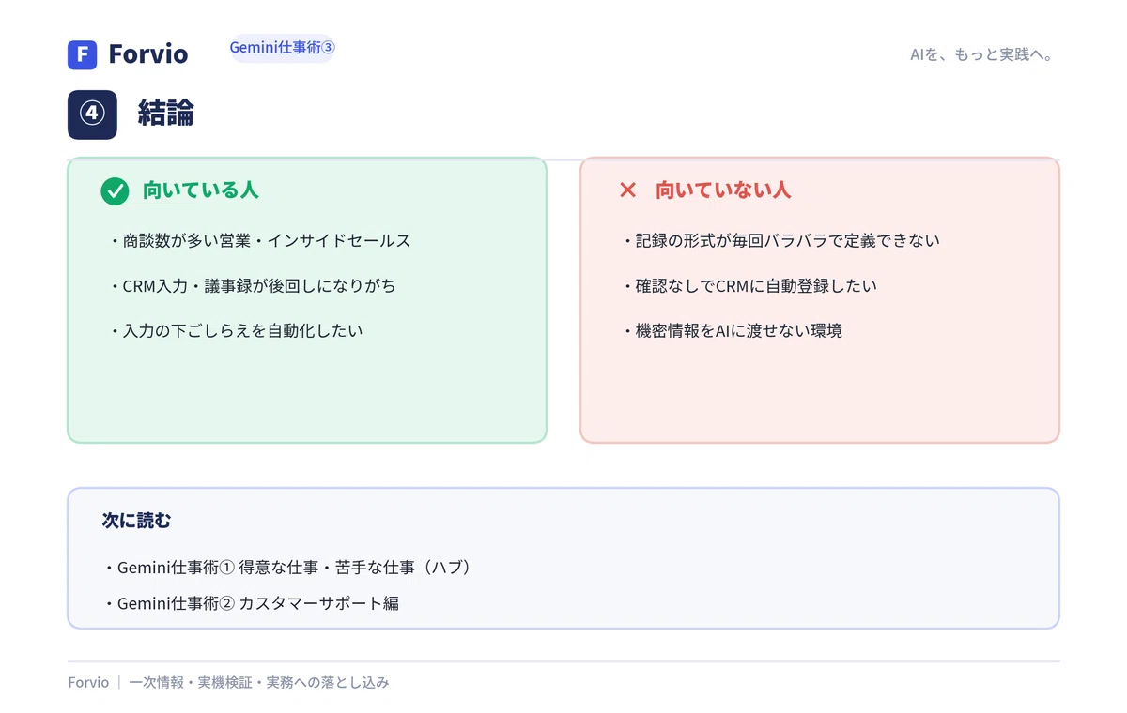Click the 向いていない人 heading
Image resolution: width=1127 pixels, height=713 pixels.
click(723, 190)
